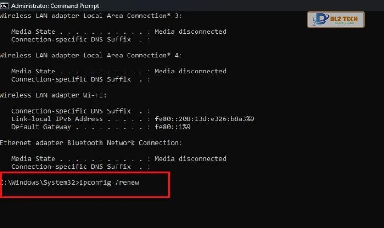Select the "Local Area Connection* 3" adapter heading

coord(91,16)
